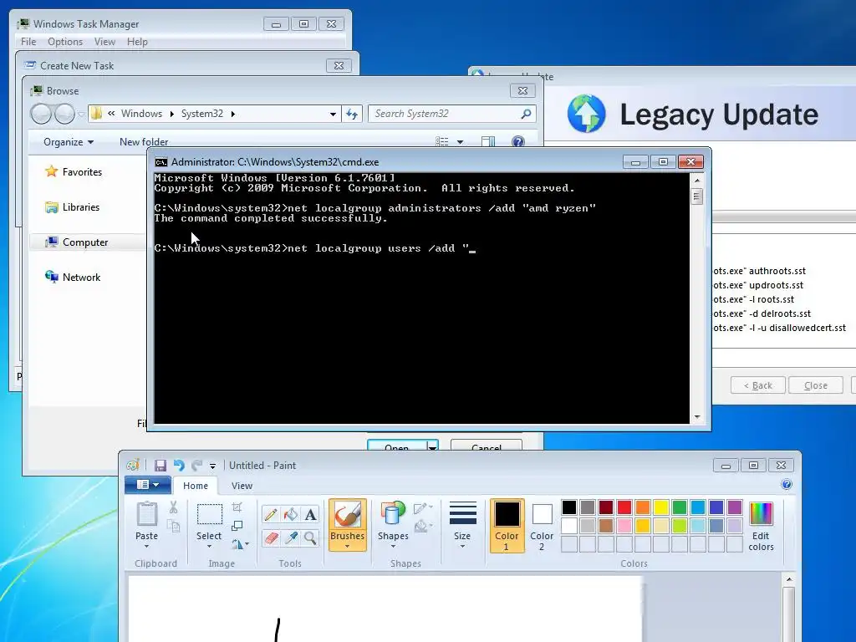This screenshot has width=856, height=642.
Task: Select Color 1 button in Paint
Action: tap(507, 526)
